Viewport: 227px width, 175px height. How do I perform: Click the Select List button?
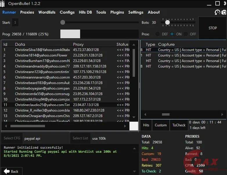click(x=80, y=138)
